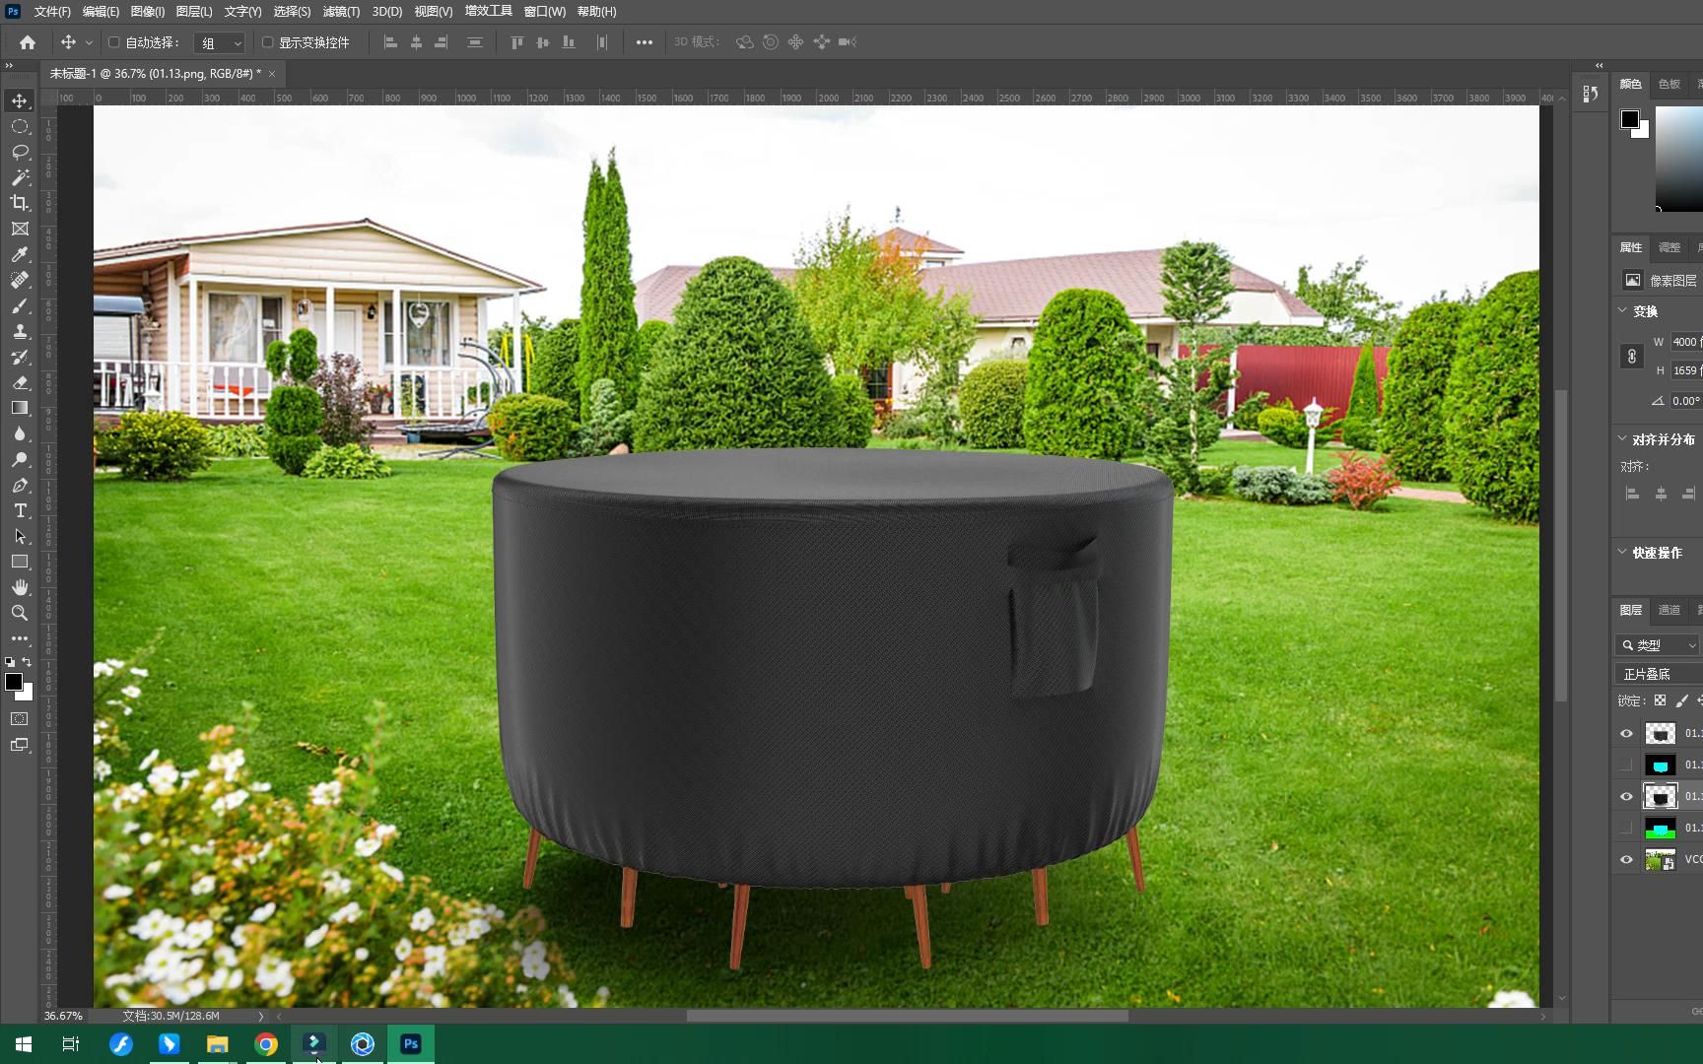This screenshot has width=1703, height=1064.
Task: Open the 组 auto-select dropdown
Action: click(x=220, y=42)
